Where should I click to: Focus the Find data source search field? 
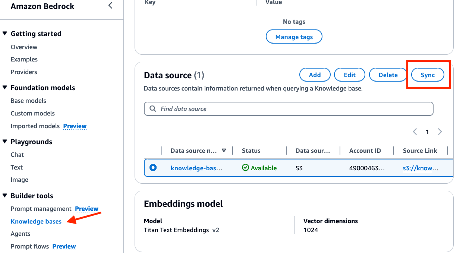tap(289, 109)
